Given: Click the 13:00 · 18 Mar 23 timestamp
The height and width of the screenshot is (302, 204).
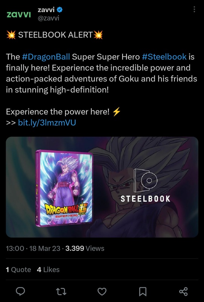Looking at the screenshot, I should click(33, 248).
